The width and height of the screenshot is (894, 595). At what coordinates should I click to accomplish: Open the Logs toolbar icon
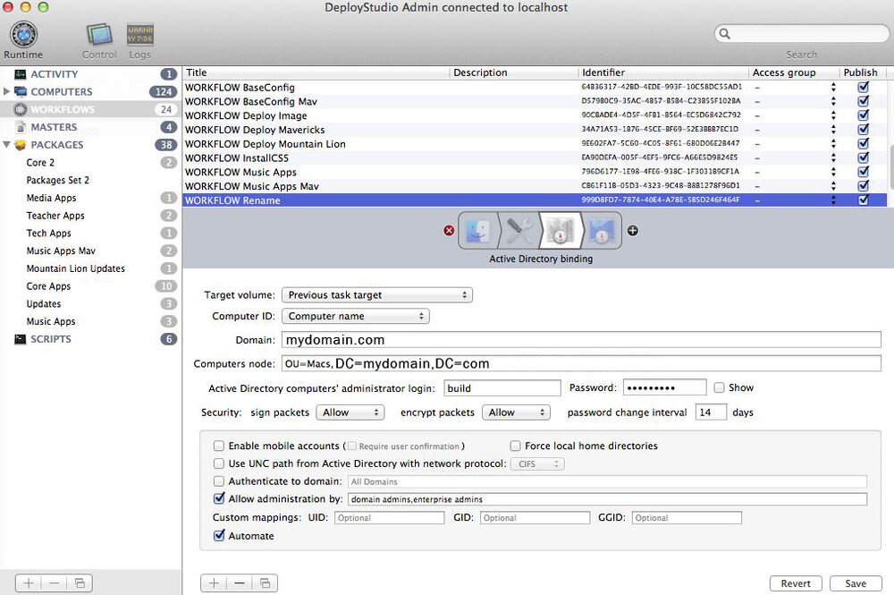(x=139, y=35)
